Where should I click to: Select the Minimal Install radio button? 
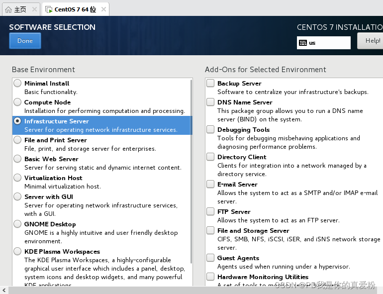point(17,83)
